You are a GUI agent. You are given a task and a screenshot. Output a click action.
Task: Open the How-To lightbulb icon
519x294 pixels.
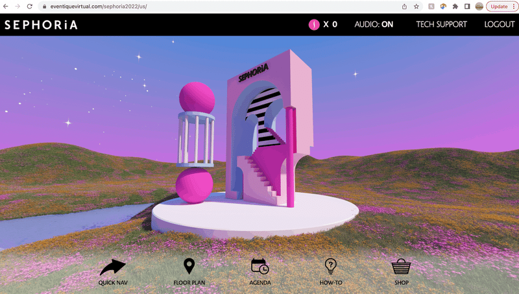[x=331, y=267]
